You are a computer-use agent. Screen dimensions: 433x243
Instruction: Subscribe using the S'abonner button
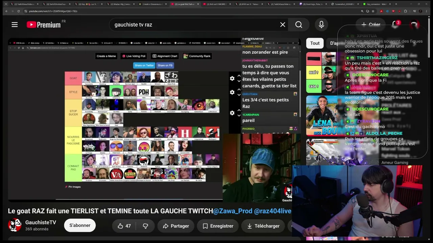pos(80,225)
